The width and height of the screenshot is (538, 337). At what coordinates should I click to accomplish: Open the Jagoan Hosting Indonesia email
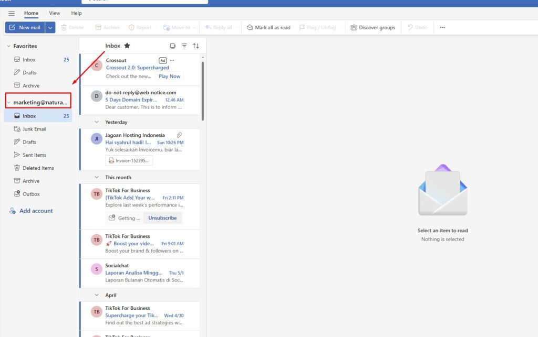click(140, 149)
